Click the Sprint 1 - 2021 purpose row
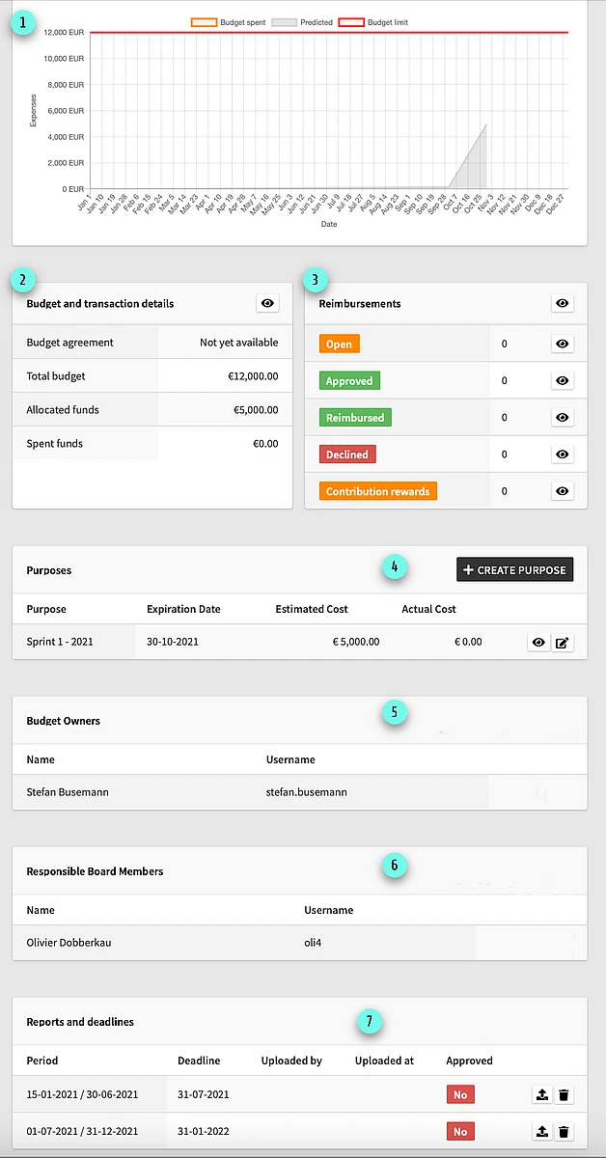 [x=60, y=642]
